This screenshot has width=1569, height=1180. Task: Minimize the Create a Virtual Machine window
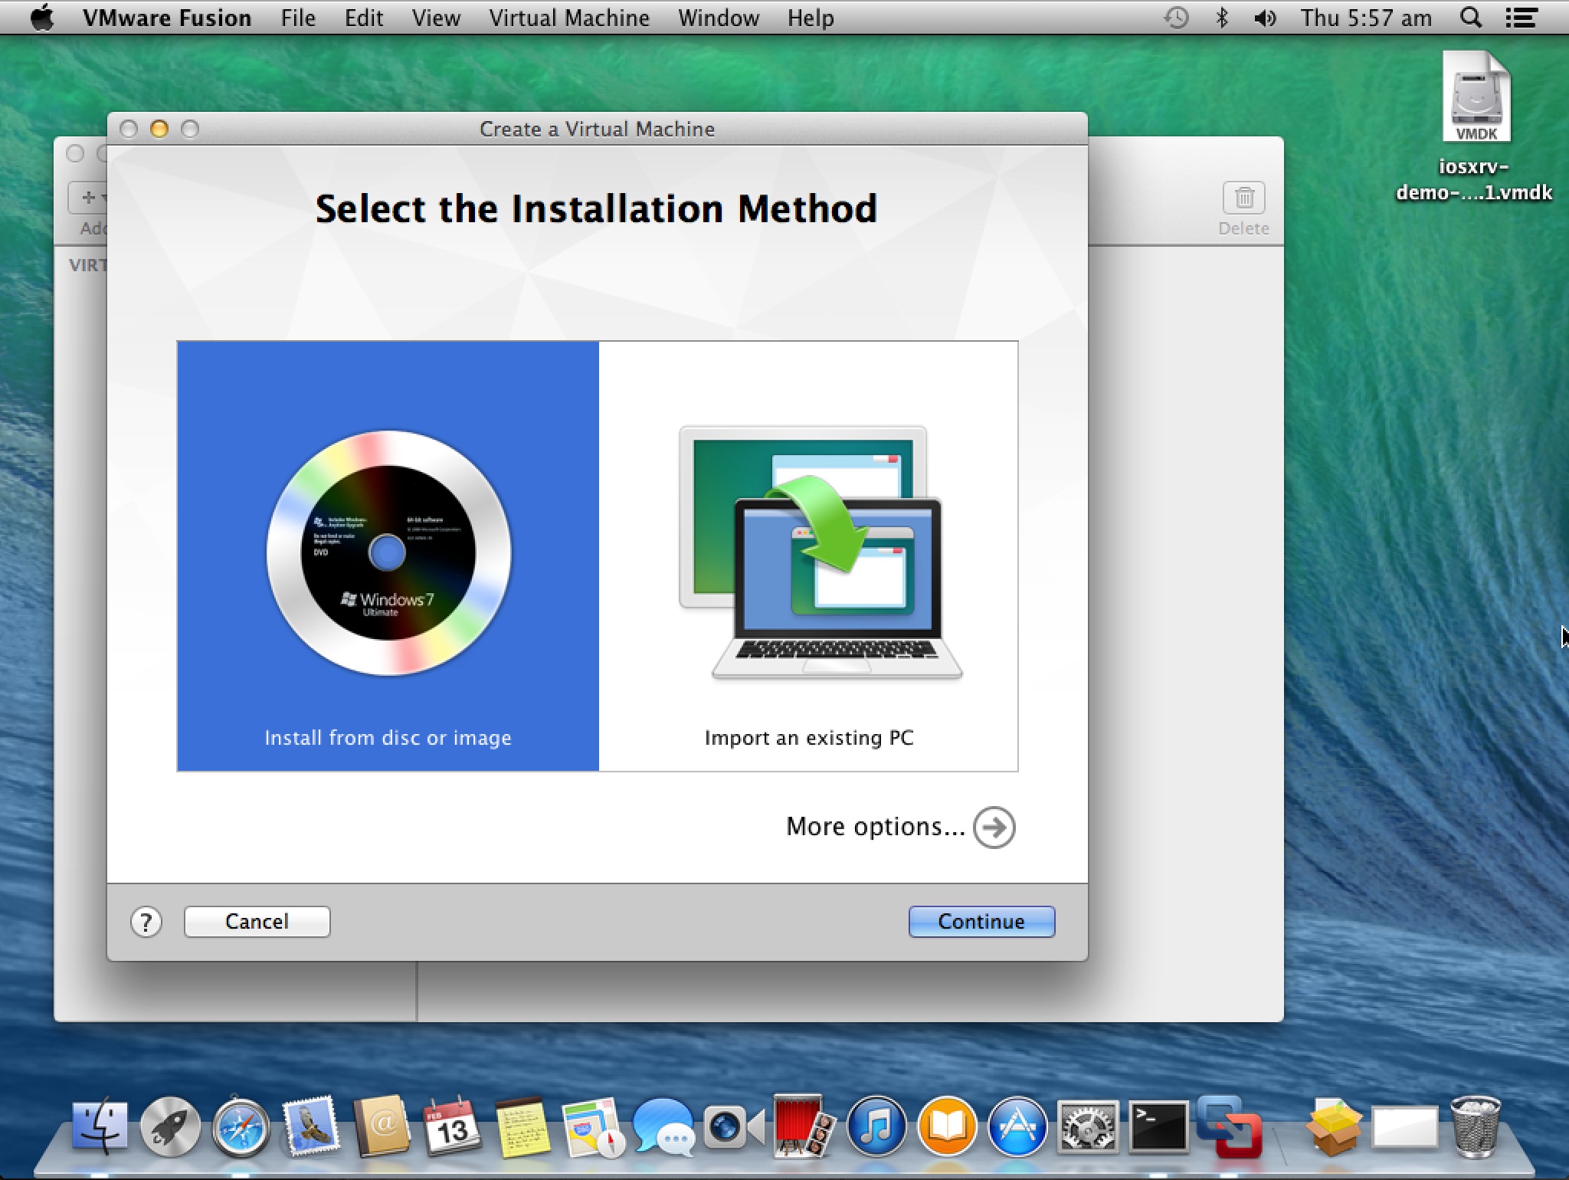(159, 129)
